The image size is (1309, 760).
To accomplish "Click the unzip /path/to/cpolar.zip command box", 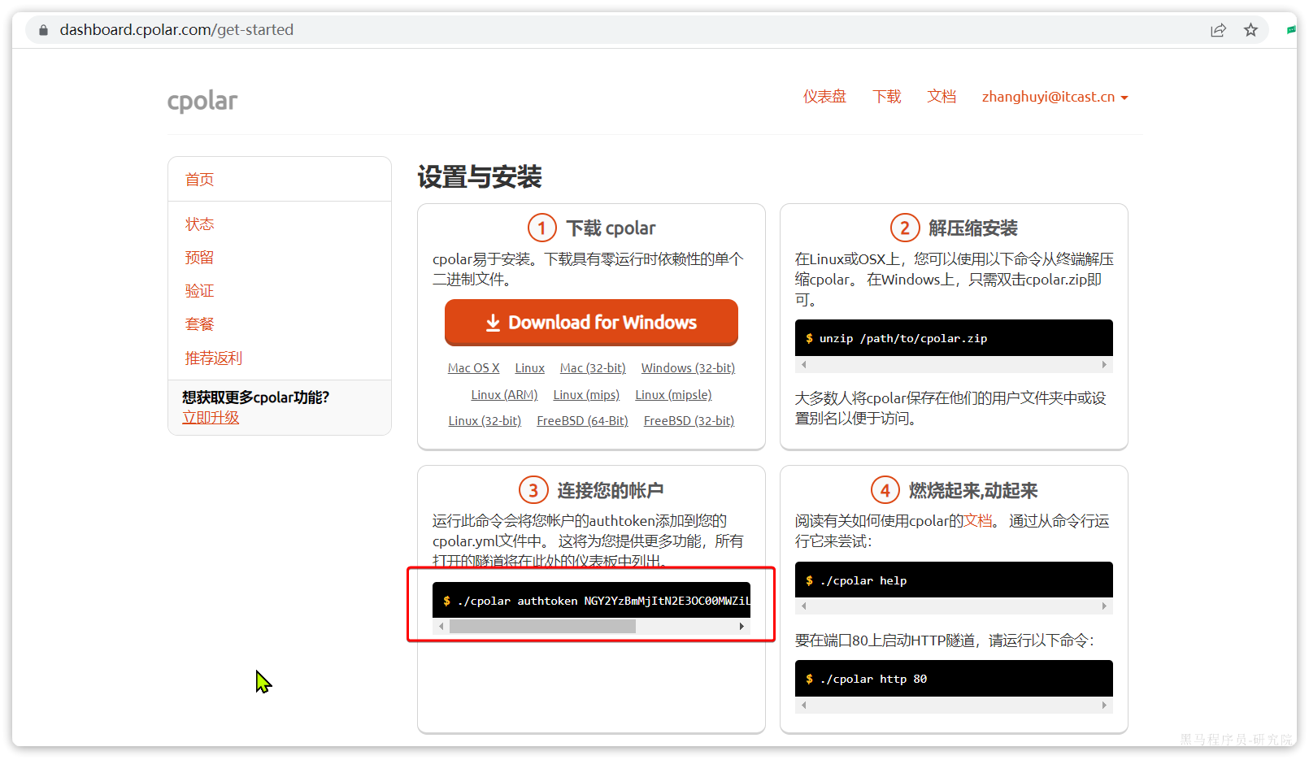I will (x=954, y=338).
